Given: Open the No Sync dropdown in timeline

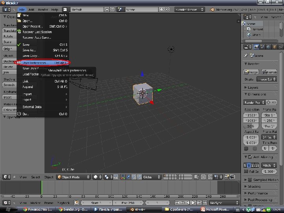Looking at the screenshot, I should [224, 203].
